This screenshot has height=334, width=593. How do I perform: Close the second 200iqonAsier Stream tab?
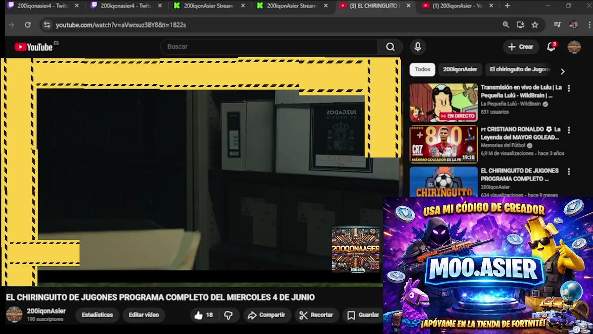pos(326,6)
